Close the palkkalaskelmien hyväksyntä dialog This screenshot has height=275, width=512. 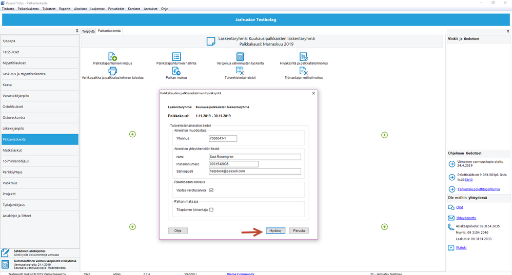313,93
